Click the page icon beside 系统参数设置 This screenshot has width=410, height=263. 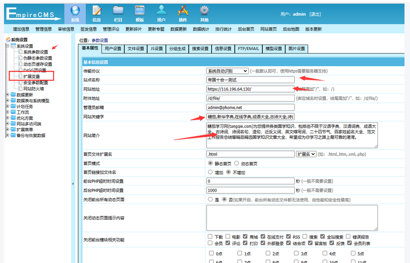[20, 52]
